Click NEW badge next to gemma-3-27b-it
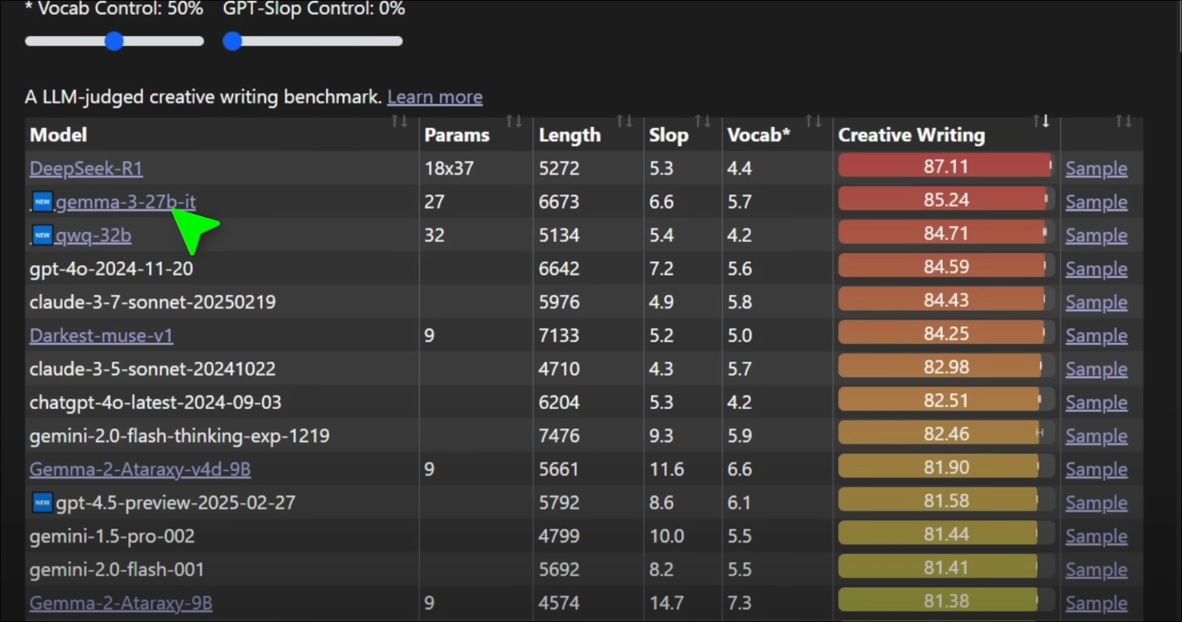 click(43, 201)
